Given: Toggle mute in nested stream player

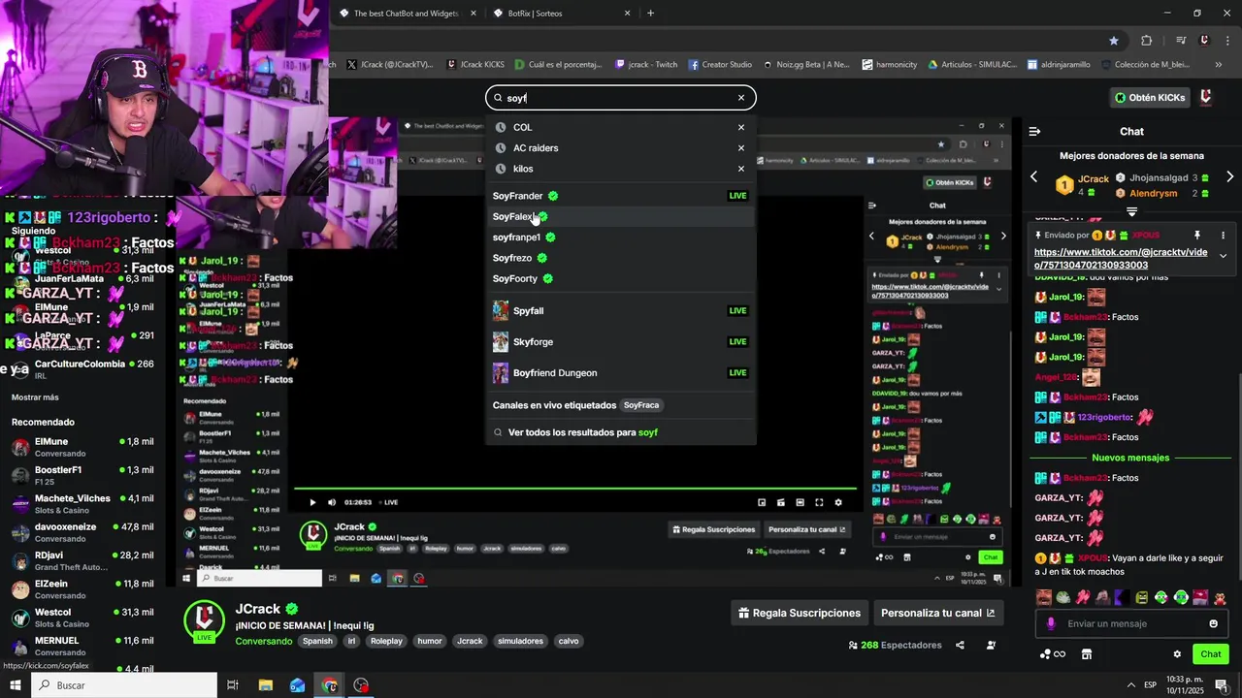Looking at the screenshot, I should (332, 502).
